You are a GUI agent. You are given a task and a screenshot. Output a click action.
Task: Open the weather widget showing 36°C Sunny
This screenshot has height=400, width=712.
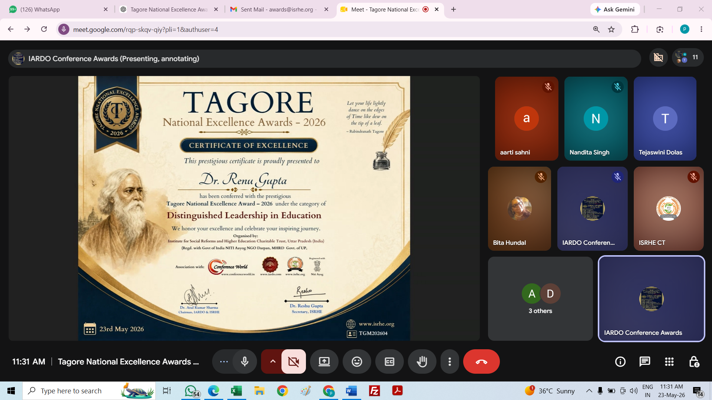[x=550, y=391]
